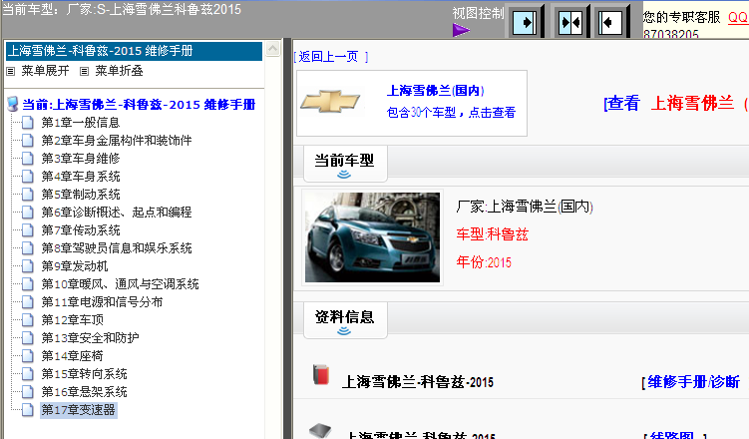The width and height of the screenshot is (749, 439).
Task: Open chapter 第3章车身维修
Action: [80, 159]
